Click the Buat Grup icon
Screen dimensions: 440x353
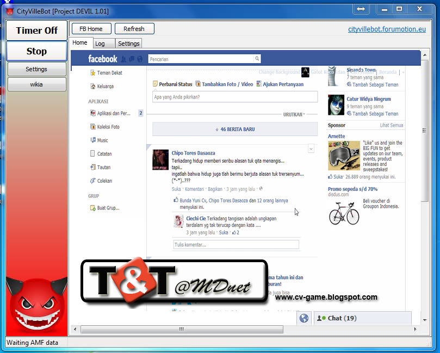tap(93, 208)
